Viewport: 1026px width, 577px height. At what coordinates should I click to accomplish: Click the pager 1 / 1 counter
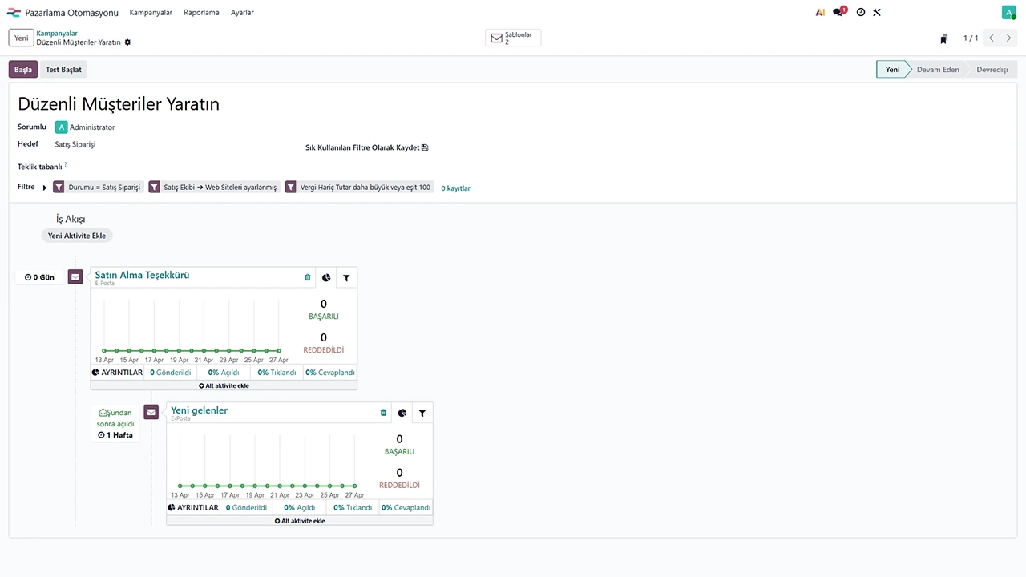coord(971,38)
